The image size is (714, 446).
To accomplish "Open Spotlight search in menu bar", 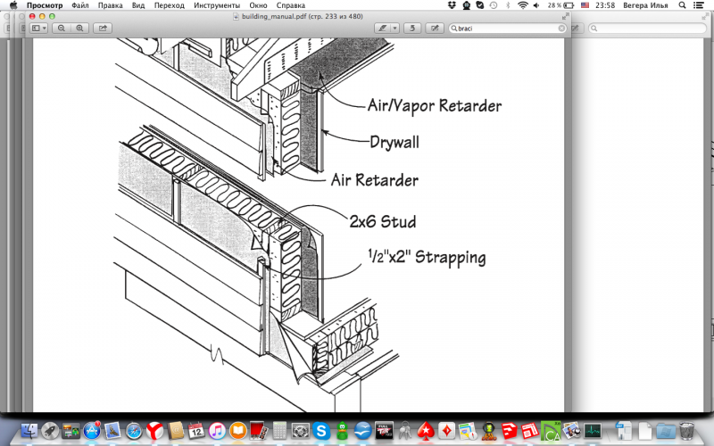I will point(682,5).
